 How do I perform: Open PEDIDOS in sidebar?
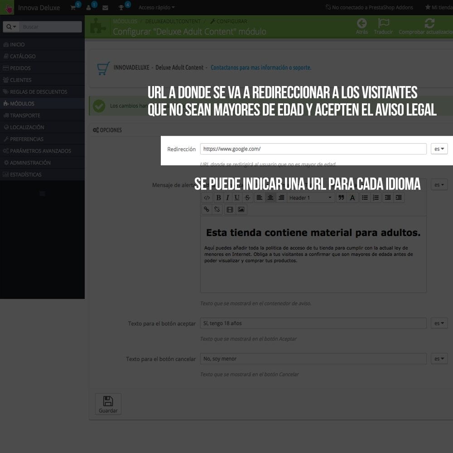tap(42, 68)
